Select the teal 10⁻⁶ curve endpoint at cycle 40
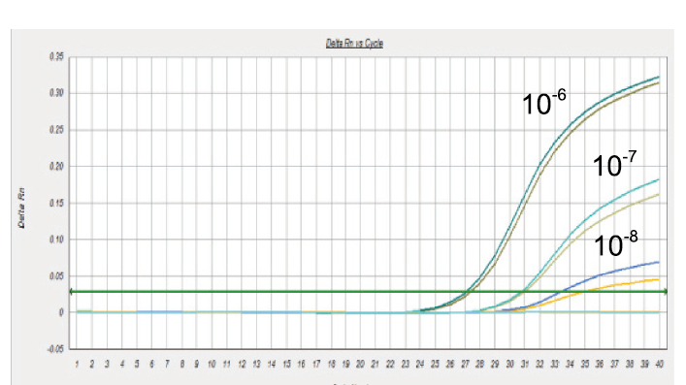 coord(658,77)
